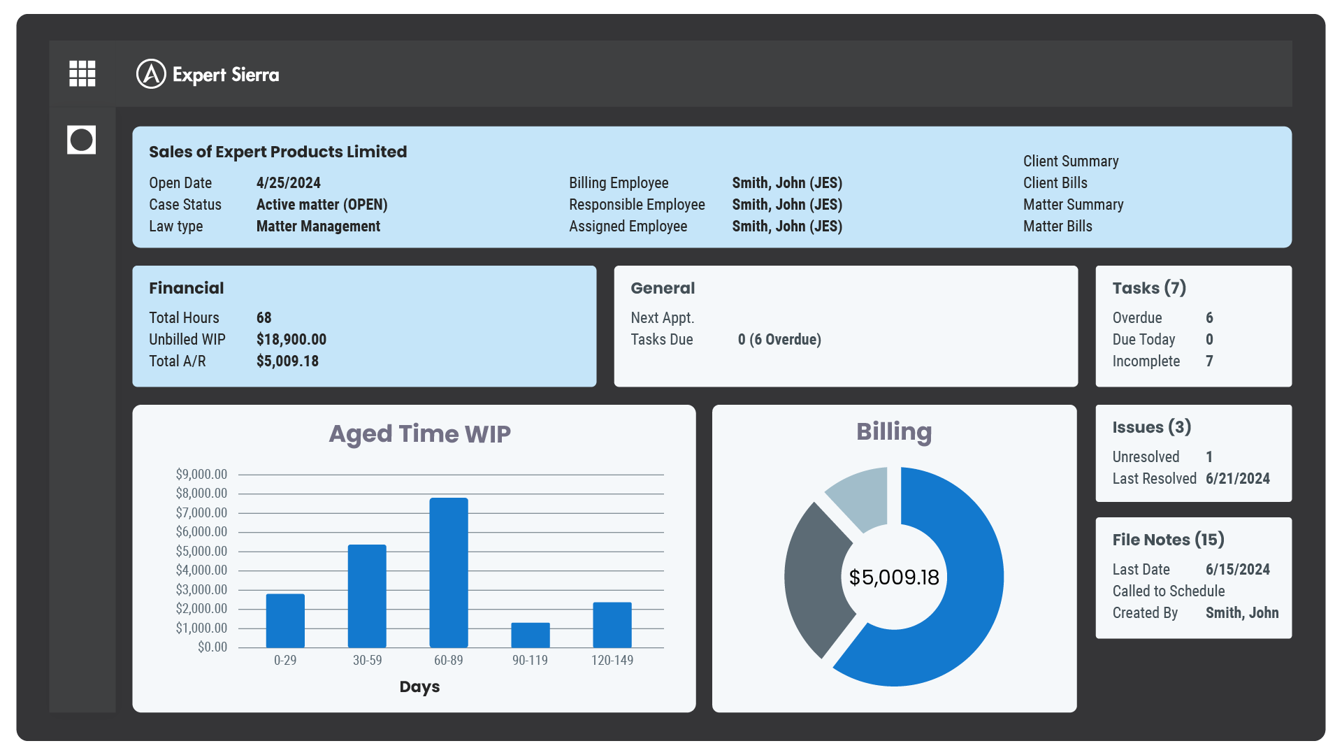1342x755 pixels.
Task: Click the $5,009.18 total inside the Billing donut
Action: click(x=894, y=577)
